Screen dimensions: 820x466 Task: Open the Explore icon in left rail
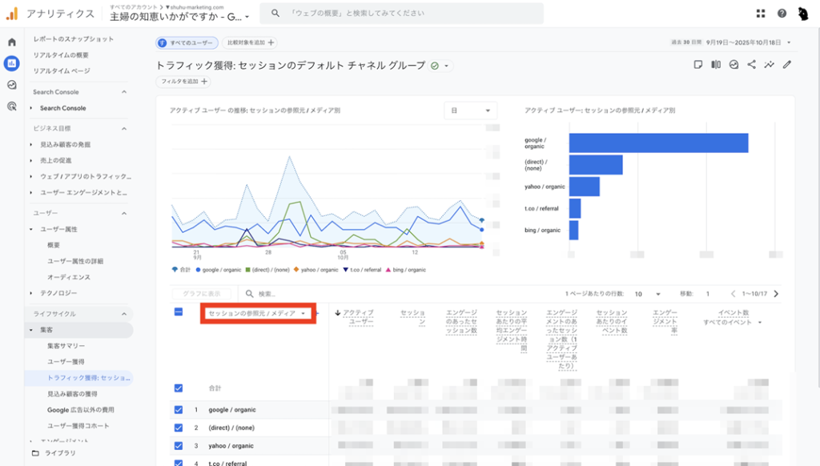click(x=11, y=85)
